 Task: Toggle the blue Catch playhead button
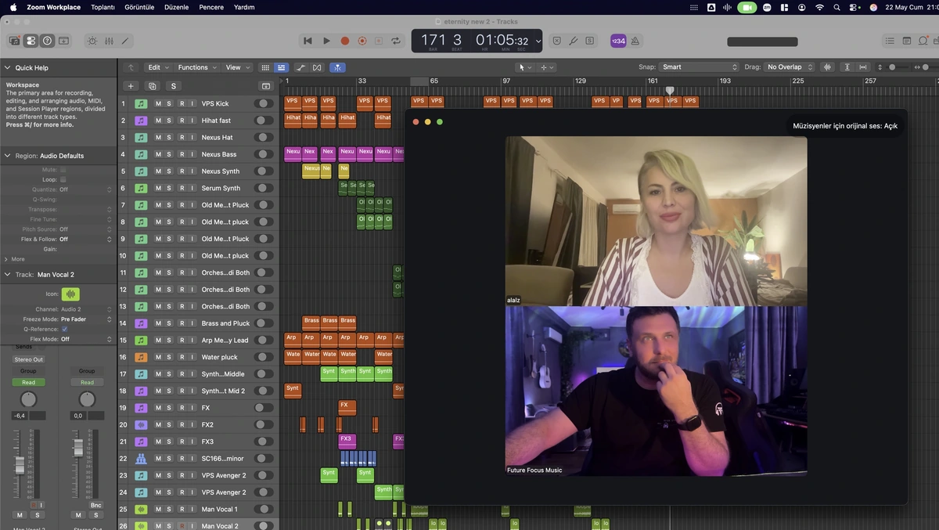coord(337,67)
